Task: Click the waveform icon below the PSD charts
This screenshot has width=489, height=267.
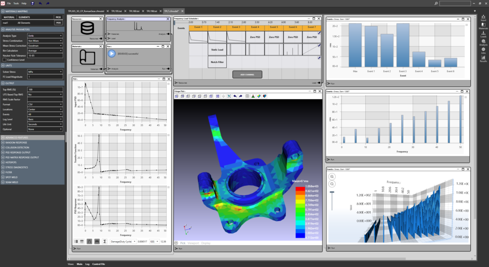Action: 97,241
